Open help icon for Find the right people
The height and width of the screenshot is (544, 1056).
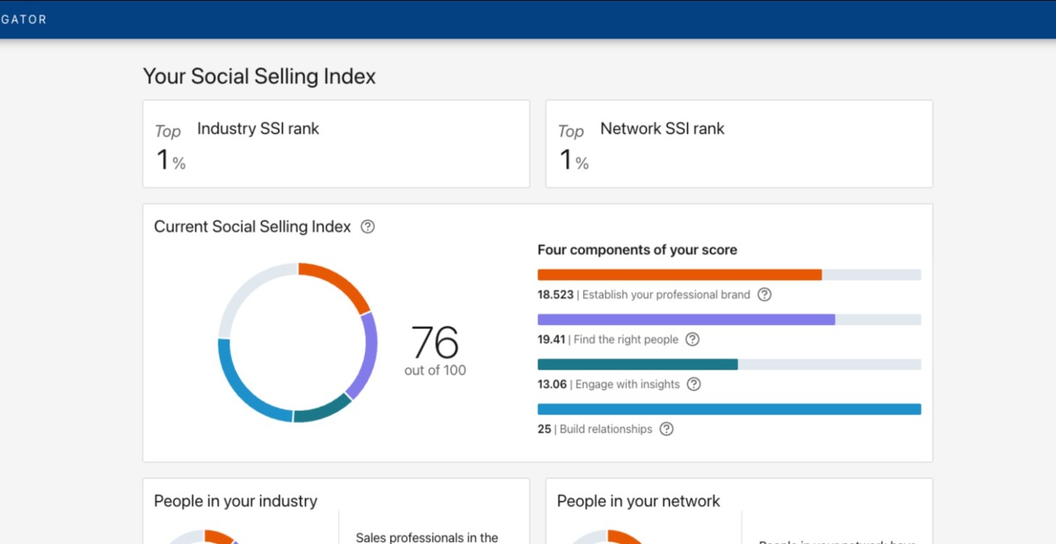pos(692,339)
